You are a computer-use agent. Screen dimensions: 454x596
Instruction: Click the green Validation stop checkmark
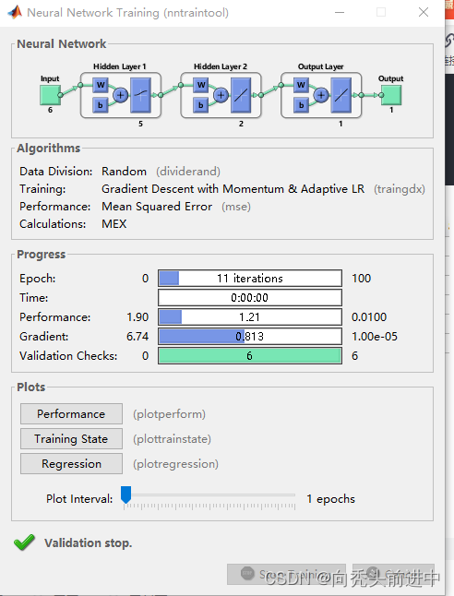pyautogui.click(x=24, y=542)
